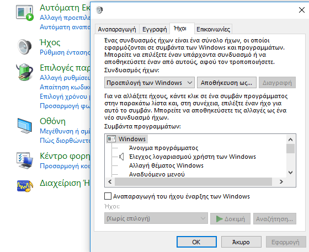Click the Διαγραφή button
Image resolution: width=309 pixels, height=252 pixels.
point(277,83)
